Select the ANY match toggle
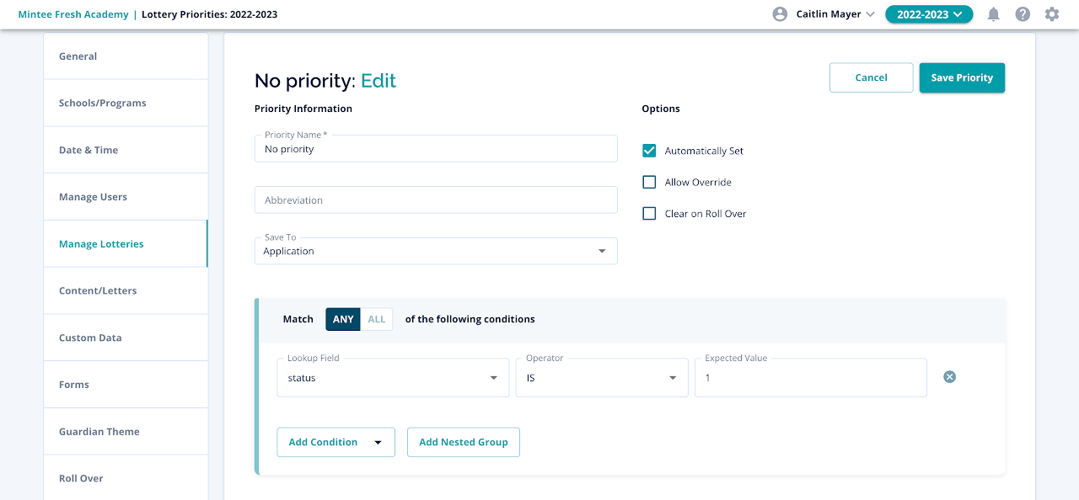This screenshot has height=500, width=1079. [x=343, y=319]
